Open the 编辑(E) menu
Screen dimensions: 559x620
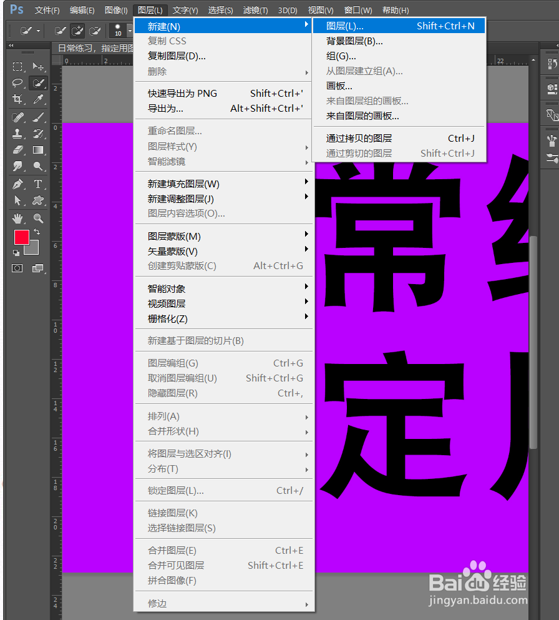click(82, 10)
